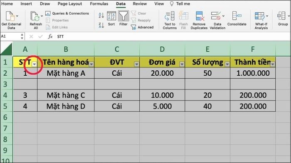Click the formula bar cancel X
The height and width of the screenshot is (163, 291).
pyautogui.click(x=31, y=36)
